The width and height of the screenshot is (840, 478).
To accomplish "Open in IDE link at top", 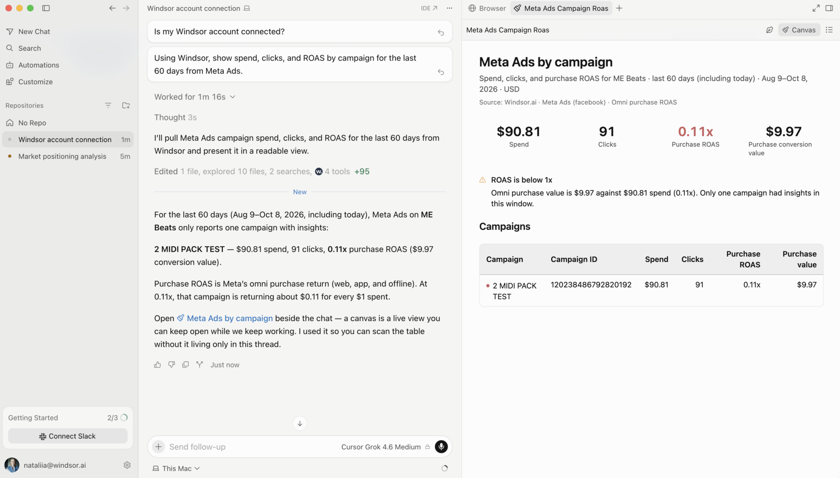I will point(429,8).
